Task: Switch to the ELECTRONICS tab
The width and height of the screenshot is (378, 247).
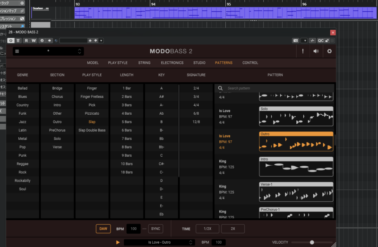Action: coord(172,63)
